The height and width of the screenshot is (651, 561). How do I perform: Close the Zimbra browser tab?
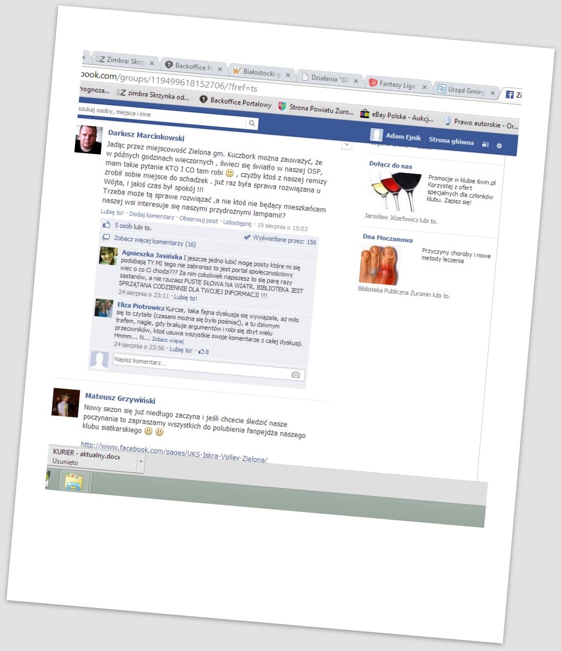152,63
